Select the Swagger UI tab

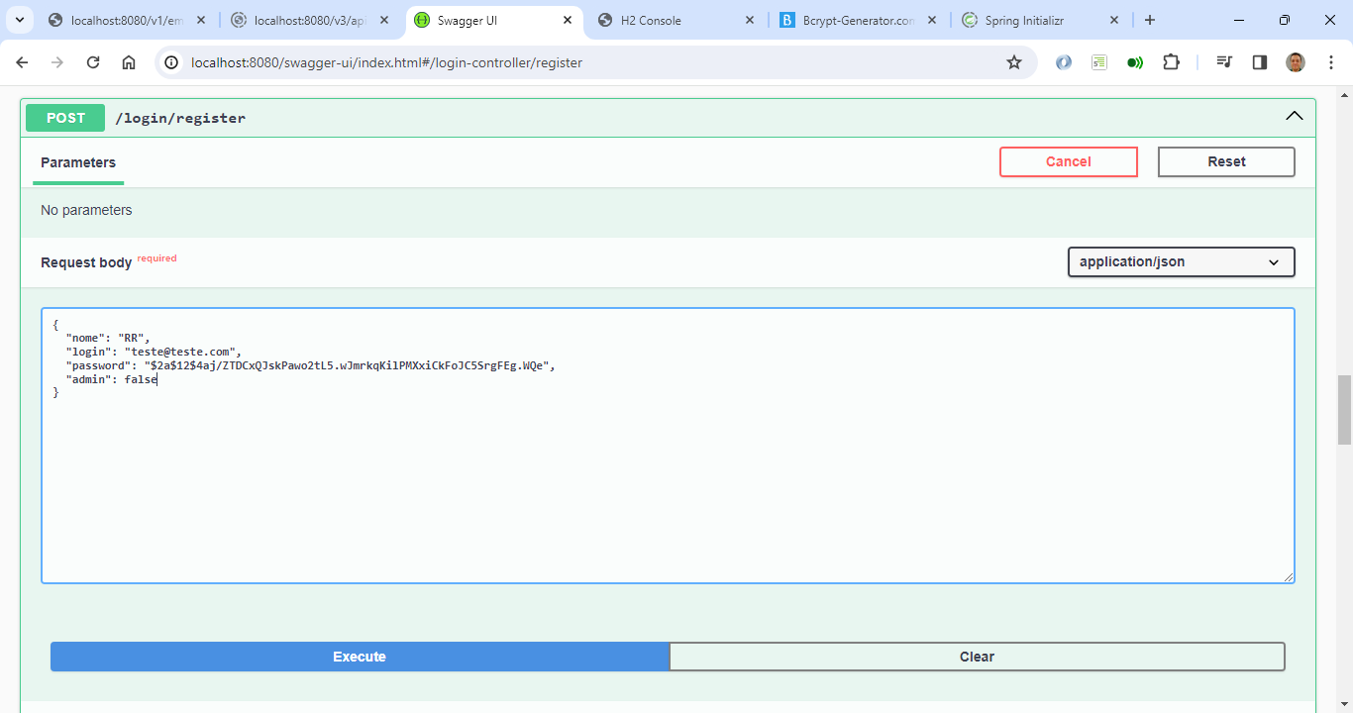point(493,20)
